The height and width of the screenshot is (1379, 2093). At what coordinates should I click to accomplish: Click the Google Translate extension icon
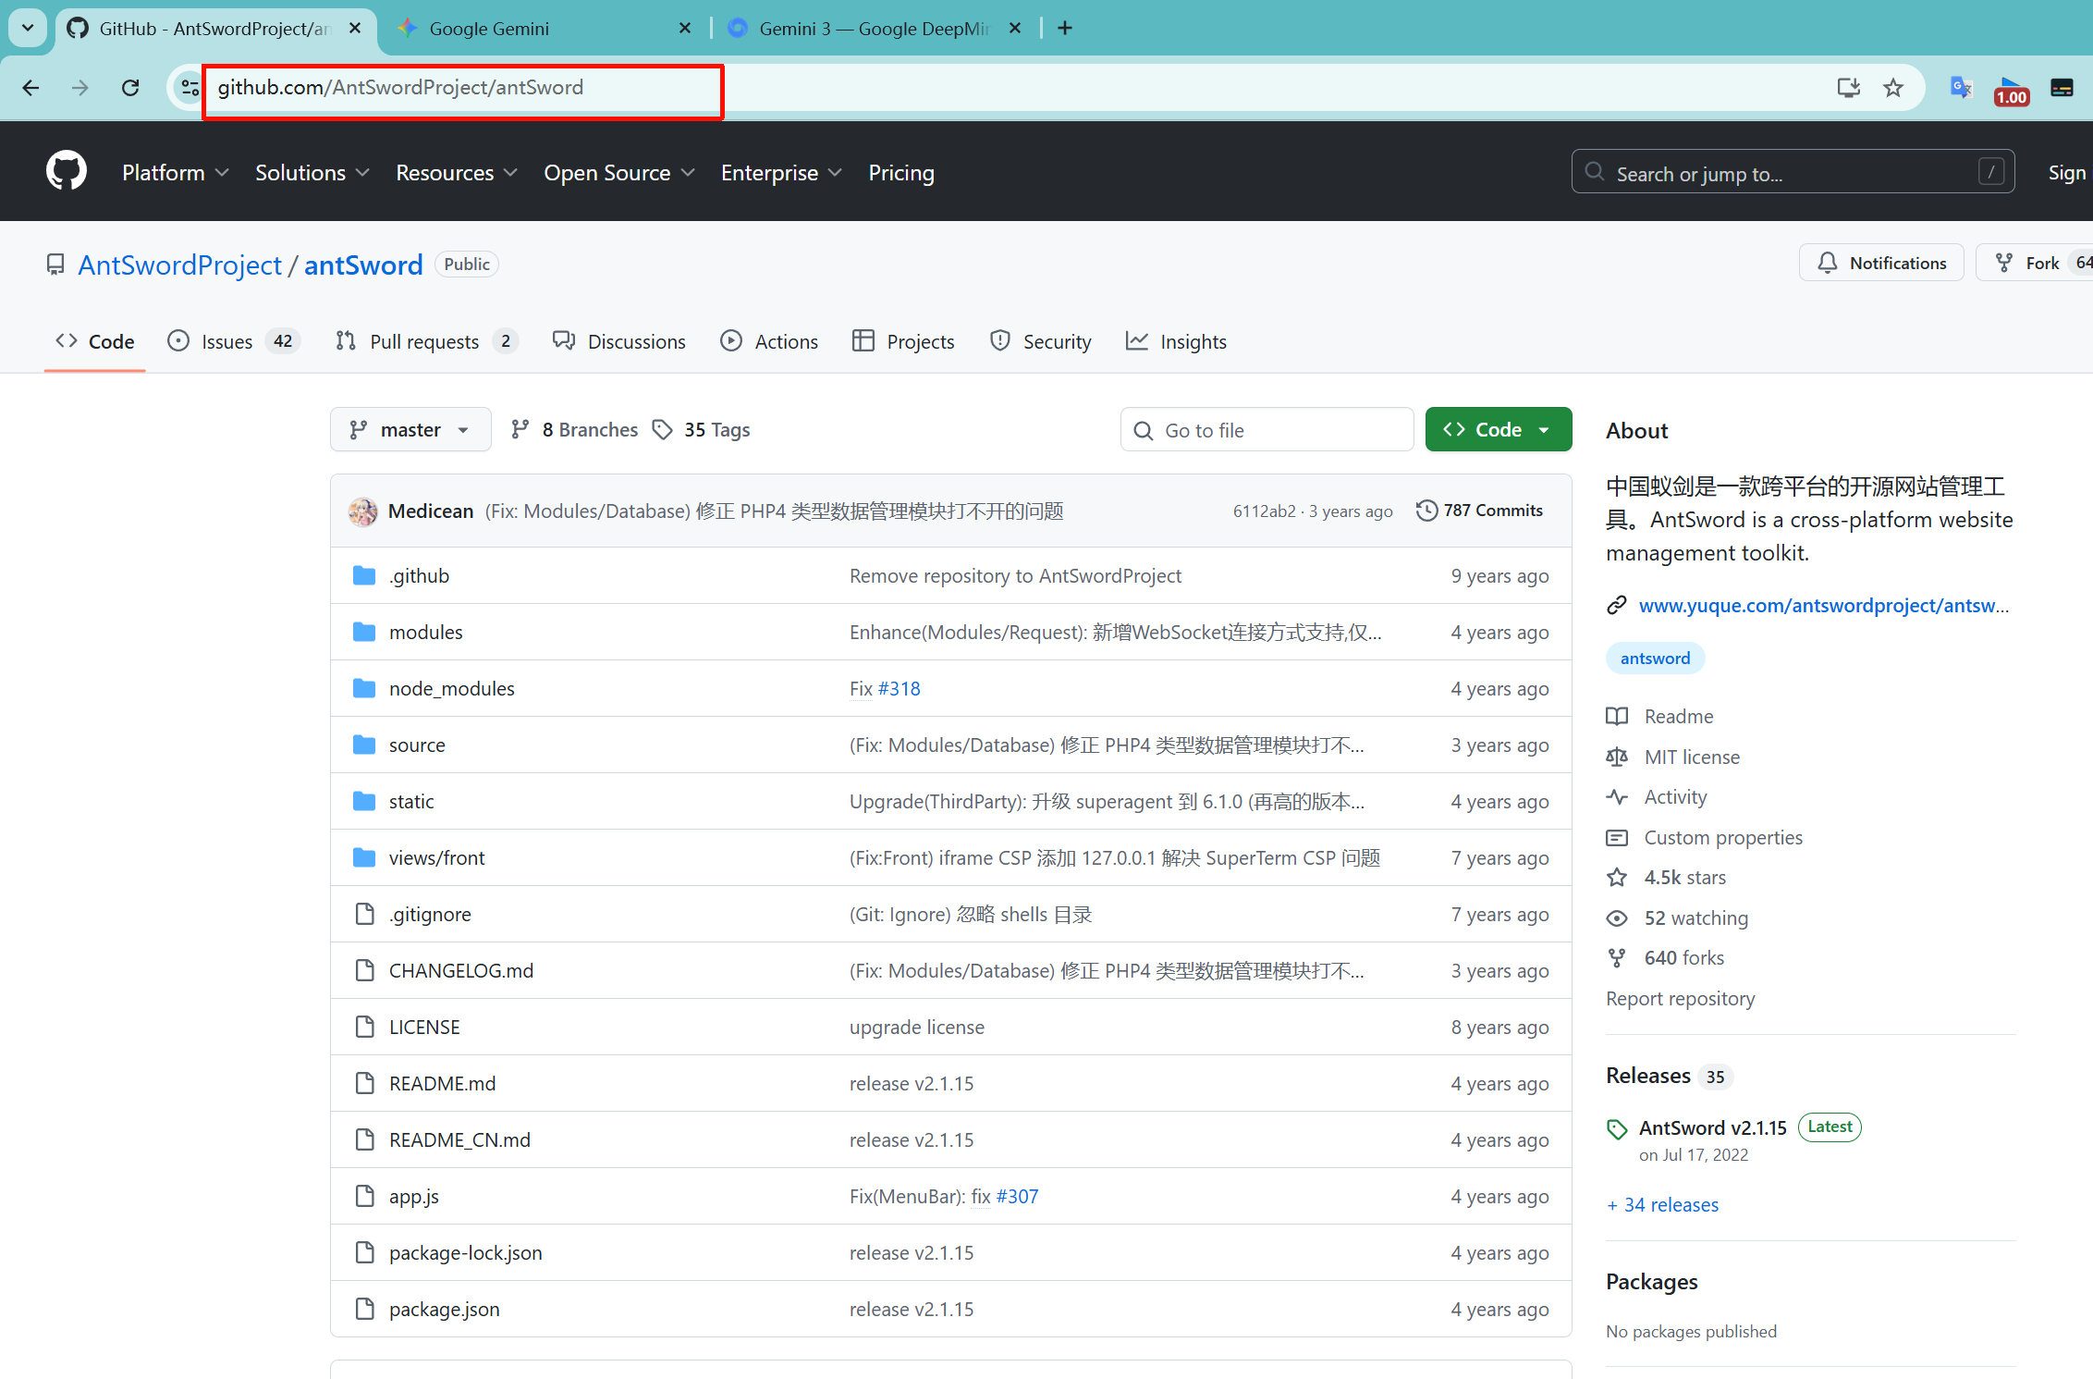[x=1961, y=88]
